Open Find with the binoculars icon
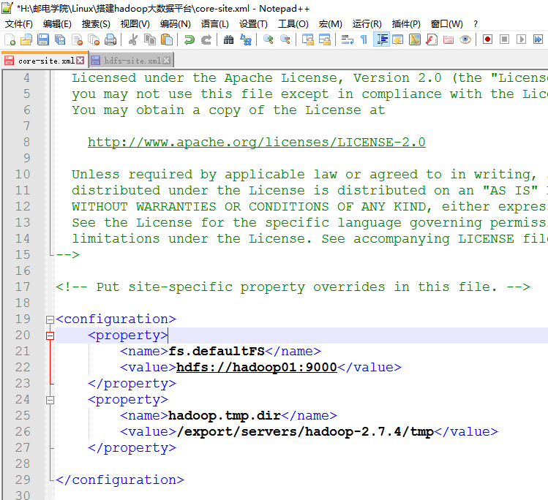Image resolution: width=548 pixels, height=500 pixels. pyautogui.click(x=228, y=39)
